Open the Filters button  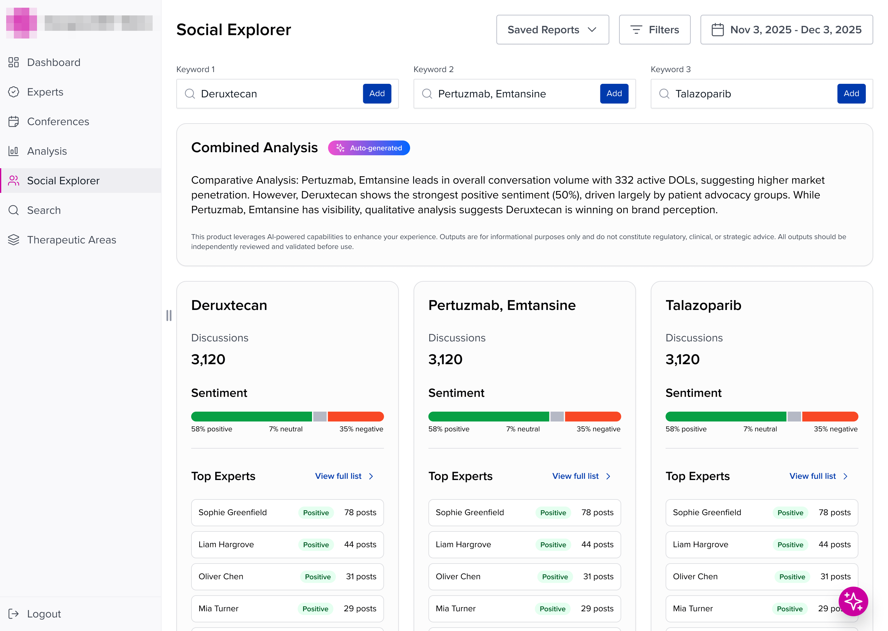click(x=654, y=30)
